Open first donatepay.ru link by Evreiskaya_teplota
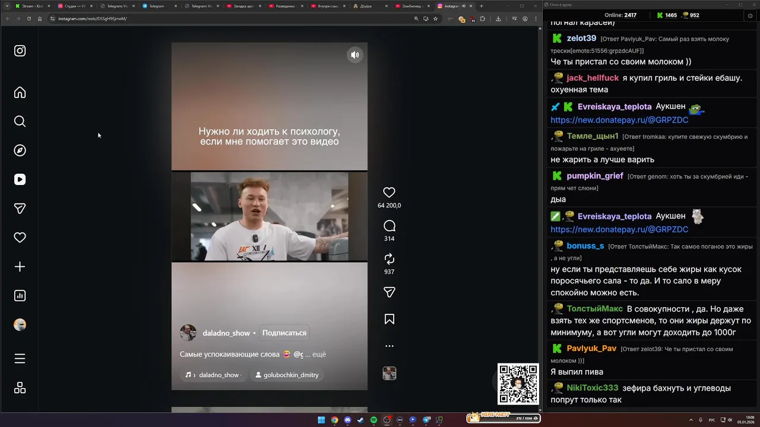This screenshot has height=427, width=760. (619, 120)
